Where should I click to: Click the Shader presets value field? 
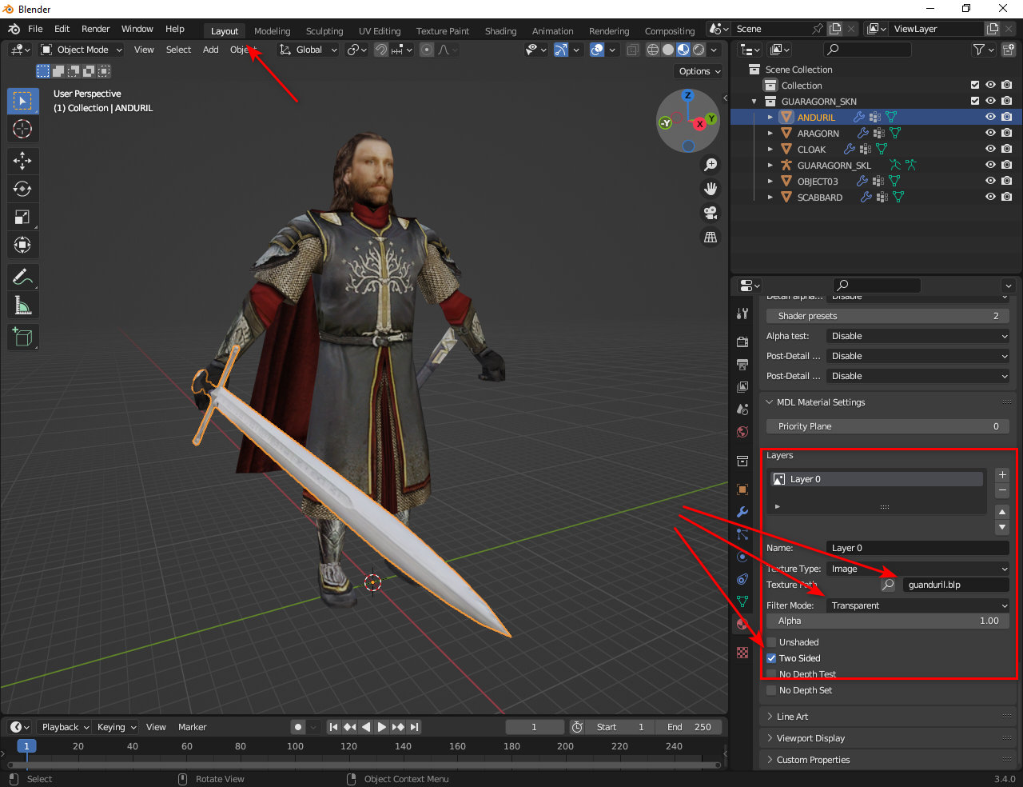888,316
